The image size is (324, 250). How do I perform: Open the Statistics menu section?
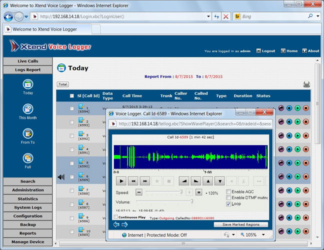coord(28,199)
